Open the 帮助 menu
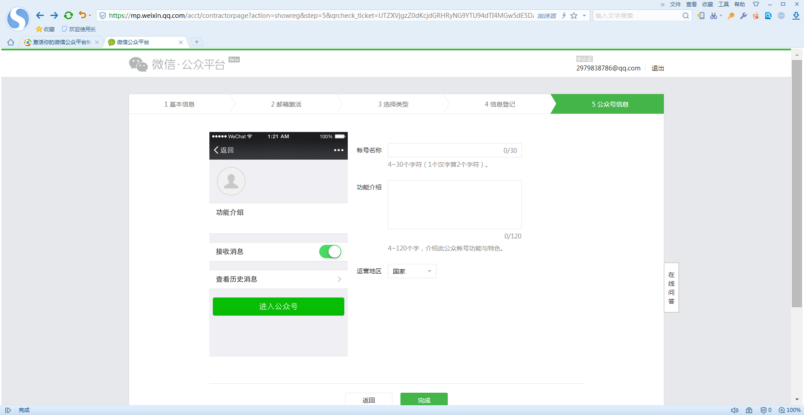The width and height of the screenshot is (804, 415). pyautogui.click(x=740, y=4)
